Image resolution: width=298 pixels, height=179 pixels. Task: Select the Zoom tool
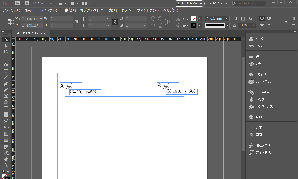tap(6, 165)
